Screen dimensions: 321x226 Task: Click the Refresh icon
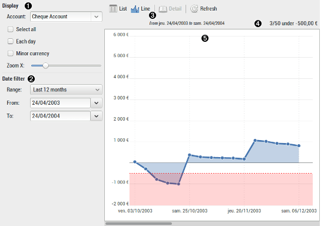(194, 9)
